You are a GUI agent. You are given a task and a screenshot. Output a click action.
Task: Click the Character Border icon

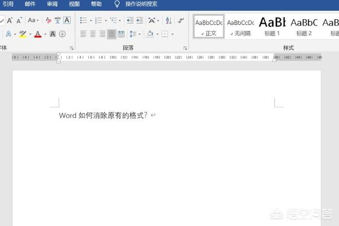point(67,20)
